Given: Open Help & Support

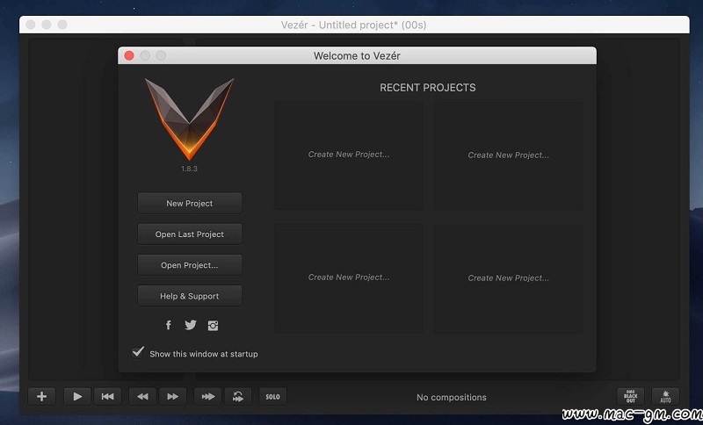Looking at the screenshot, I should [x=190, y=296].
